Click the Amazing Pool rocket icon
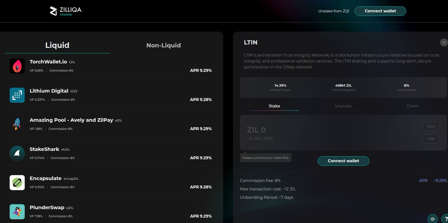 click(17, 124)
